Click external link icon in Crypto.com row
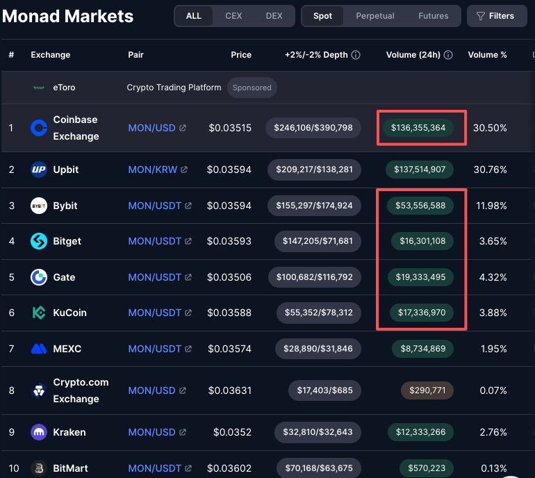 (183, 390)
